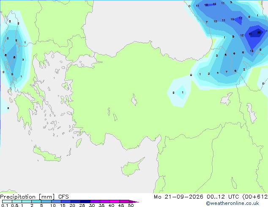Screen dimensions: 268x207
Task: Click the 0.1 mm lightest legend swatch
Action: 7,202
